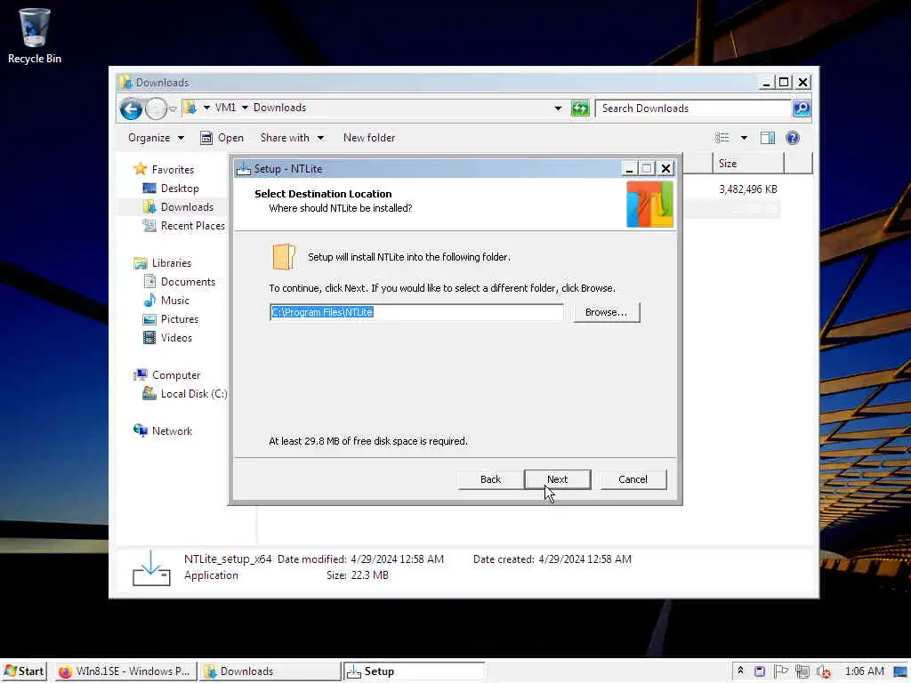Open Videos library
Viewport: 911px width, 683px height.
[x=167, y=337]
